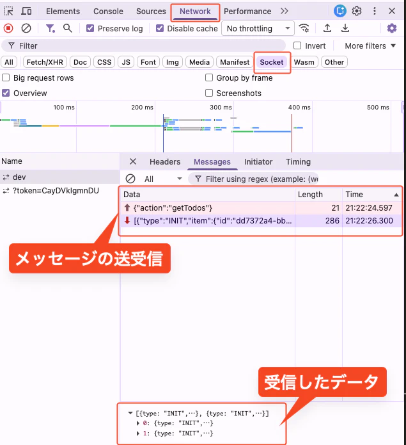Switch to the Console tab

(x=108, y=12)
